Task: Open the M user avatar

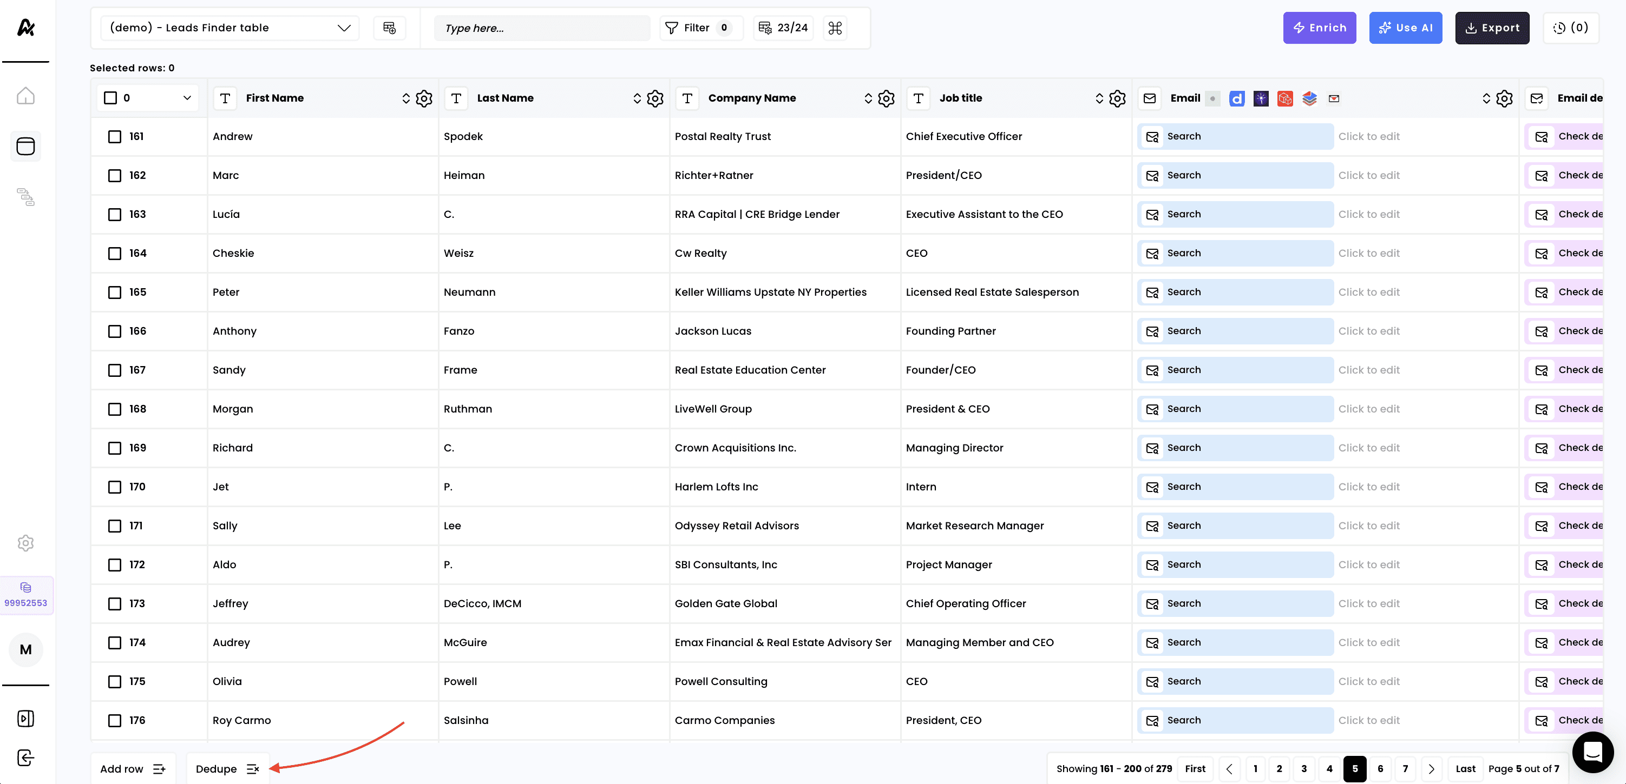Action: click(x=26, y=650)
